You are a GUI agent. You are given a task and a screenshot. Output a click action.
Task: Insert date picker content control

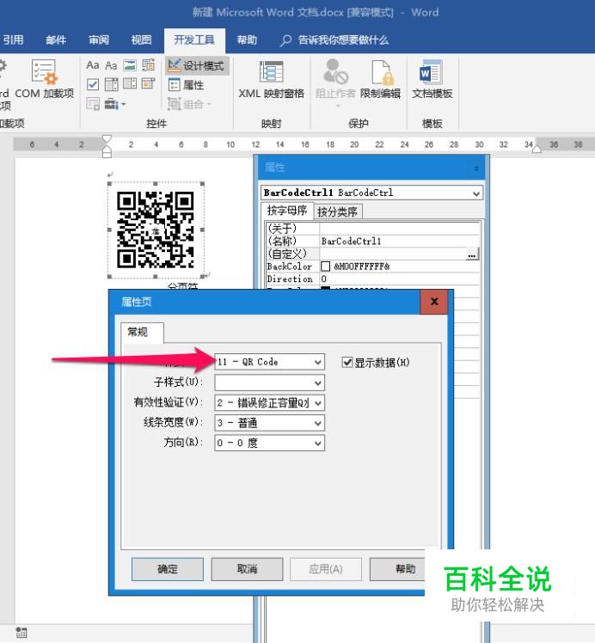148,84
